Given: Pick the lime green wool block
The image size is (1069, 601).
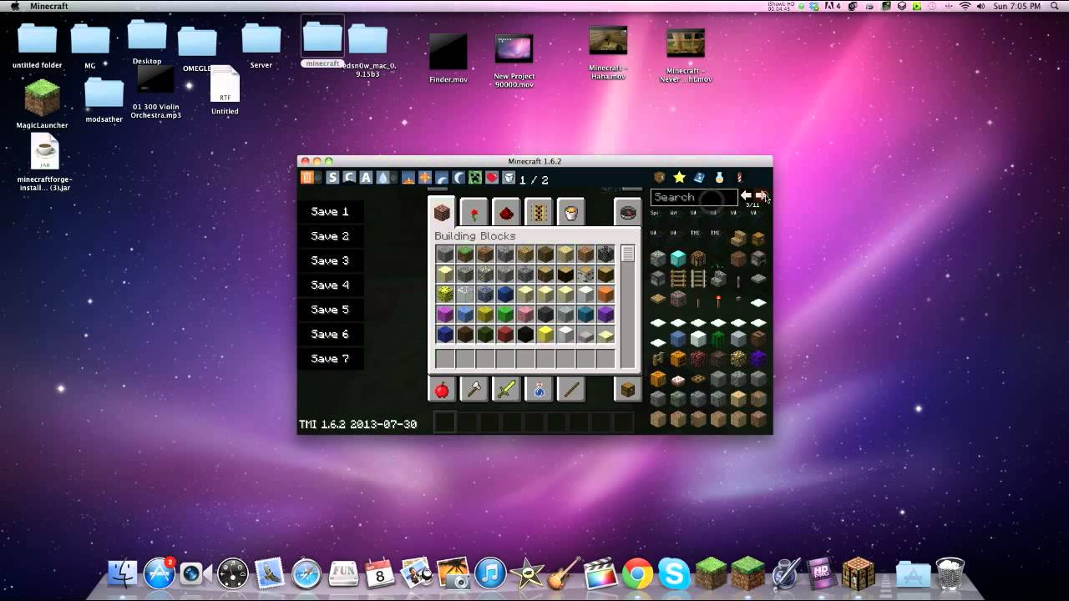Looking at the screenshot, I should (x=505, y=314).
